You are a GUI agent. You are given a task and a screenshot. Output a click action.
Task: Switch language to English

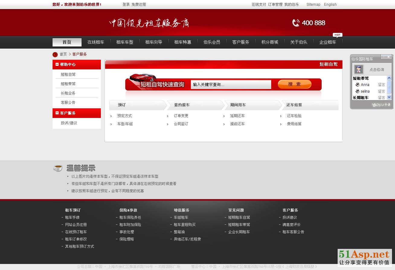pos(330,5)
